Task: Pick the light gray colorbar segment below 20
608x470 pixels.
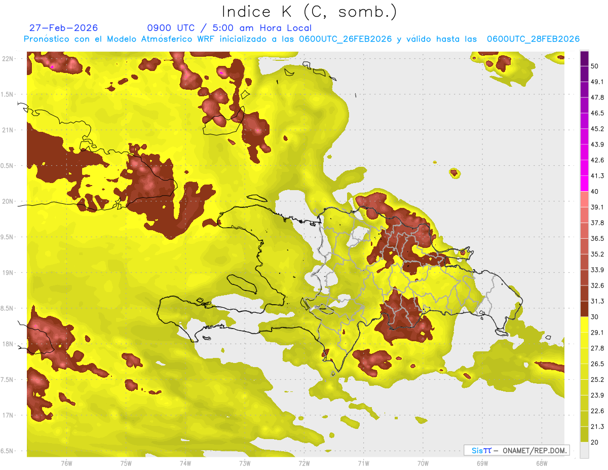Action: 584,450
